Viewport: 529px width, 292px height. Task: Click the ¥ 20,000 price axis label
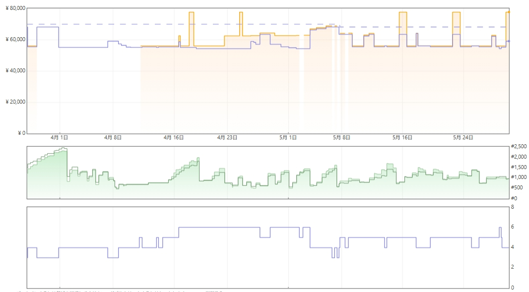click(x=15, y=102)
